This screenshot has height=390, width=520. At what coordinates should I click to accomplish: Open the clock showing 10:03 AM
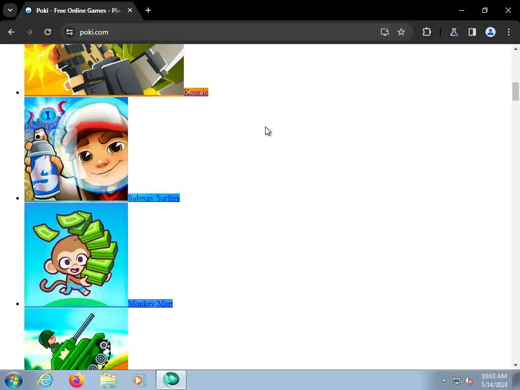(x=494, y=380)
